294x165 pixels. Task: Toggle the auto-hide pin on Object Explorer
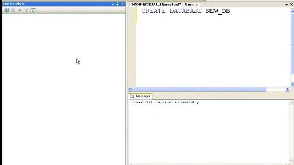(118, 4)
